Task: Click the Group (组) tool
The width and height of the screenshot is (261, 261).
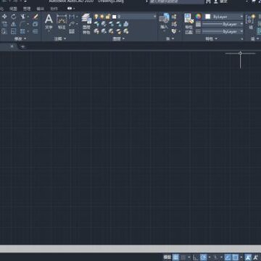Action: pos(251,22)
